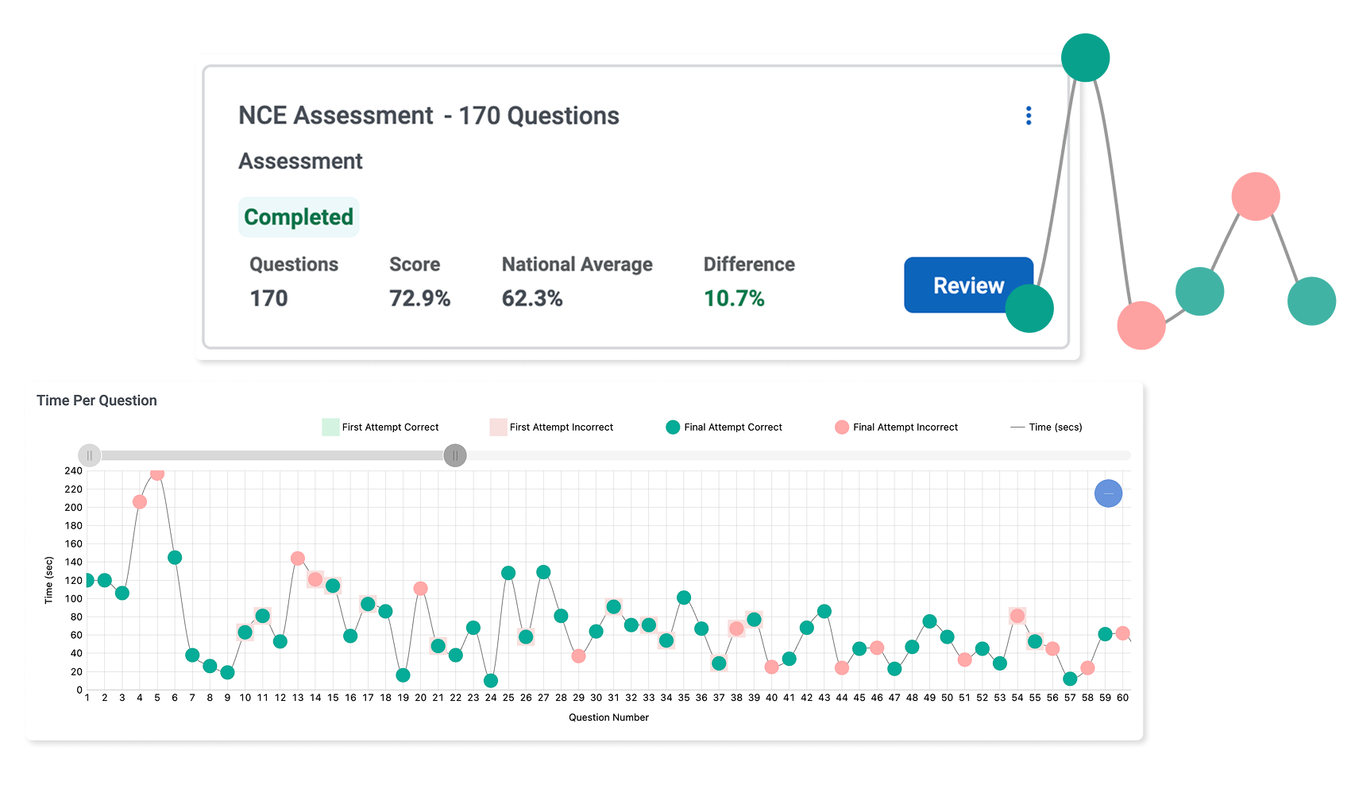Click the Completed status badge
This screenshot has height=785, width=1355.
pyautogui.click(x=299, y=217)
